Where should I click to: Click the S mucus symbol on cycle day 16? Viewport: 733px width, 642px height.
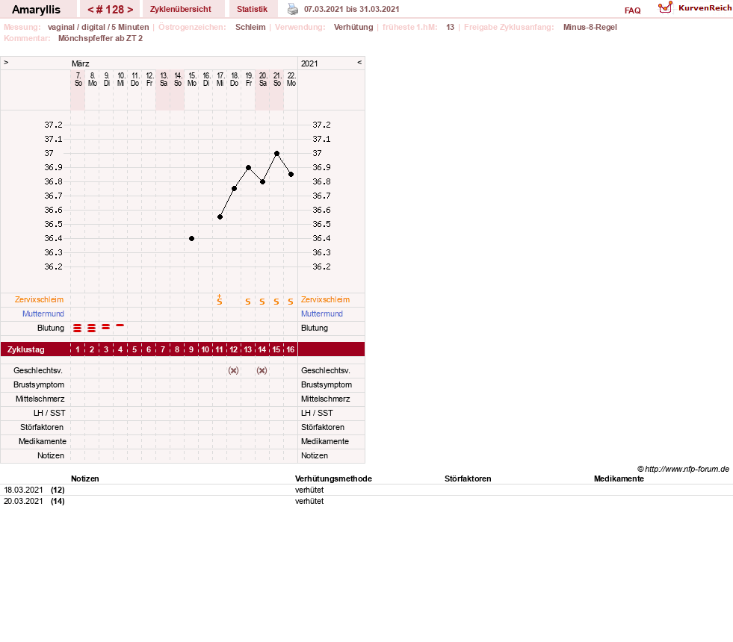tap(291, 302)
